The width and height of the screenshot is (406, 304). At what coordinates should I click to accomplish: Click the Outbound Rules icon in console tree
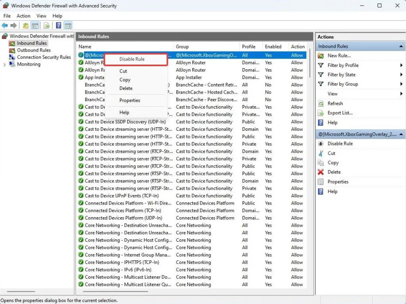[12, 50]
